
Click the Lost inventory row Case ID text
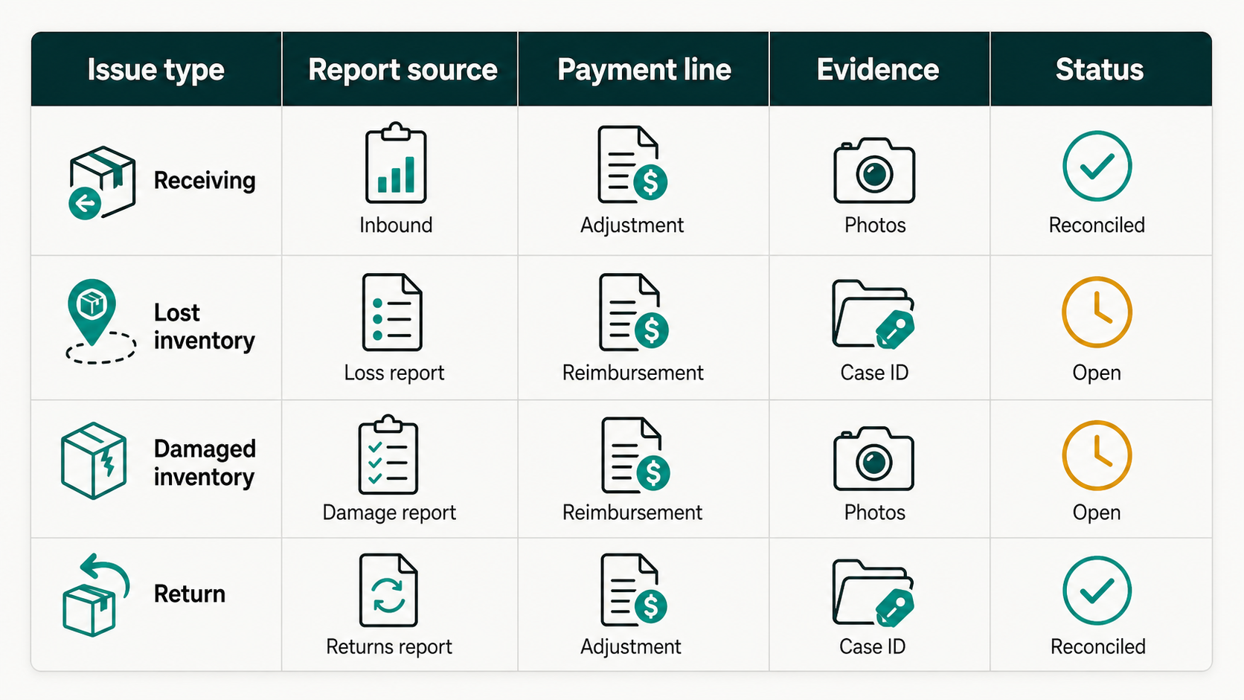tap(874, 373)
